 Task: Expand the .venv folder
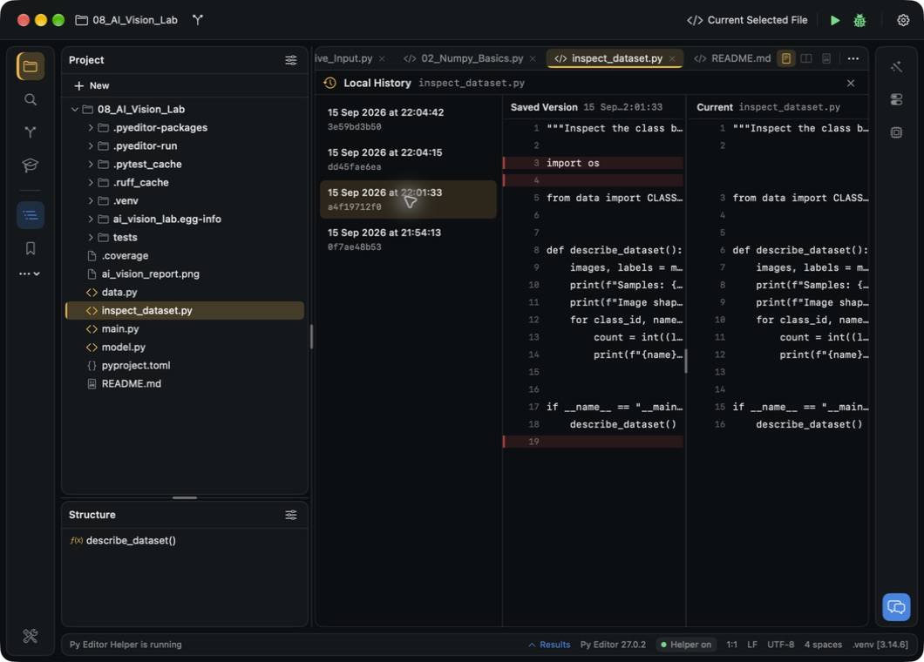tap(90, 201)
